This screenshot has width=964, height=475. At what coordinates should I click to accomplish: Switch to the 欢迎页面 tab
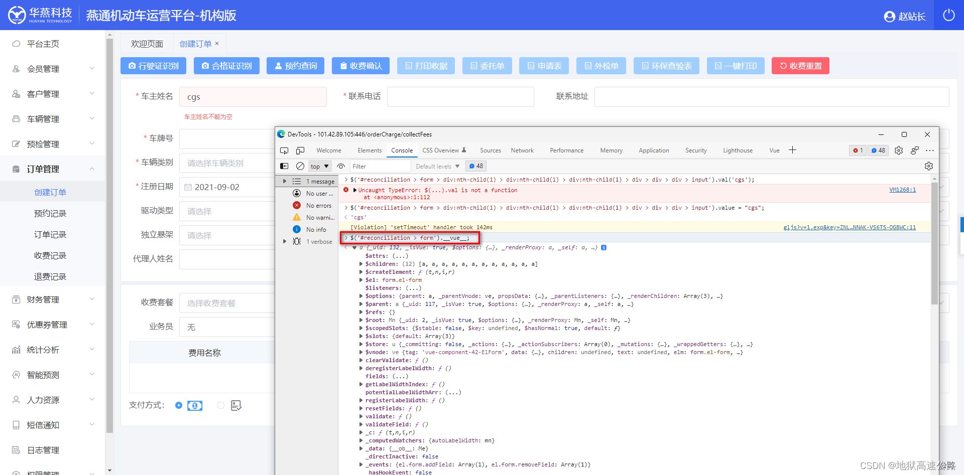point(147,44)
